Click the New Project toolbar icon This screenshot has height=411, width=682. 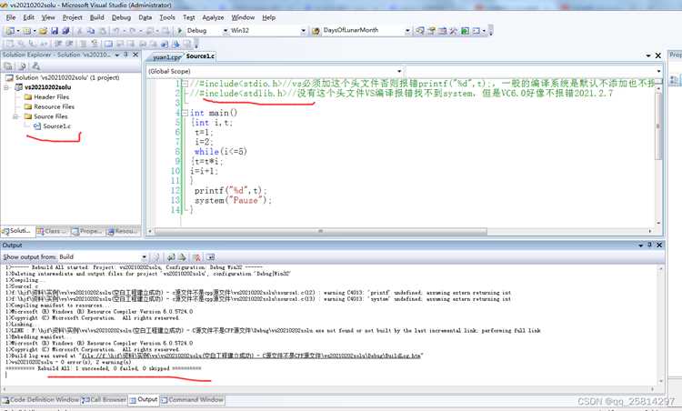pos(10,31)
